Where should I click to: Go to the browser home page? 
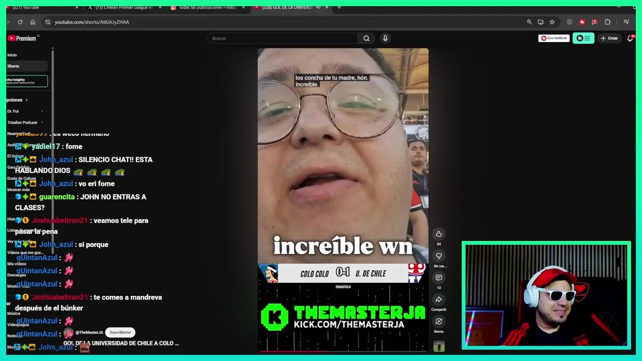point(33,22)
